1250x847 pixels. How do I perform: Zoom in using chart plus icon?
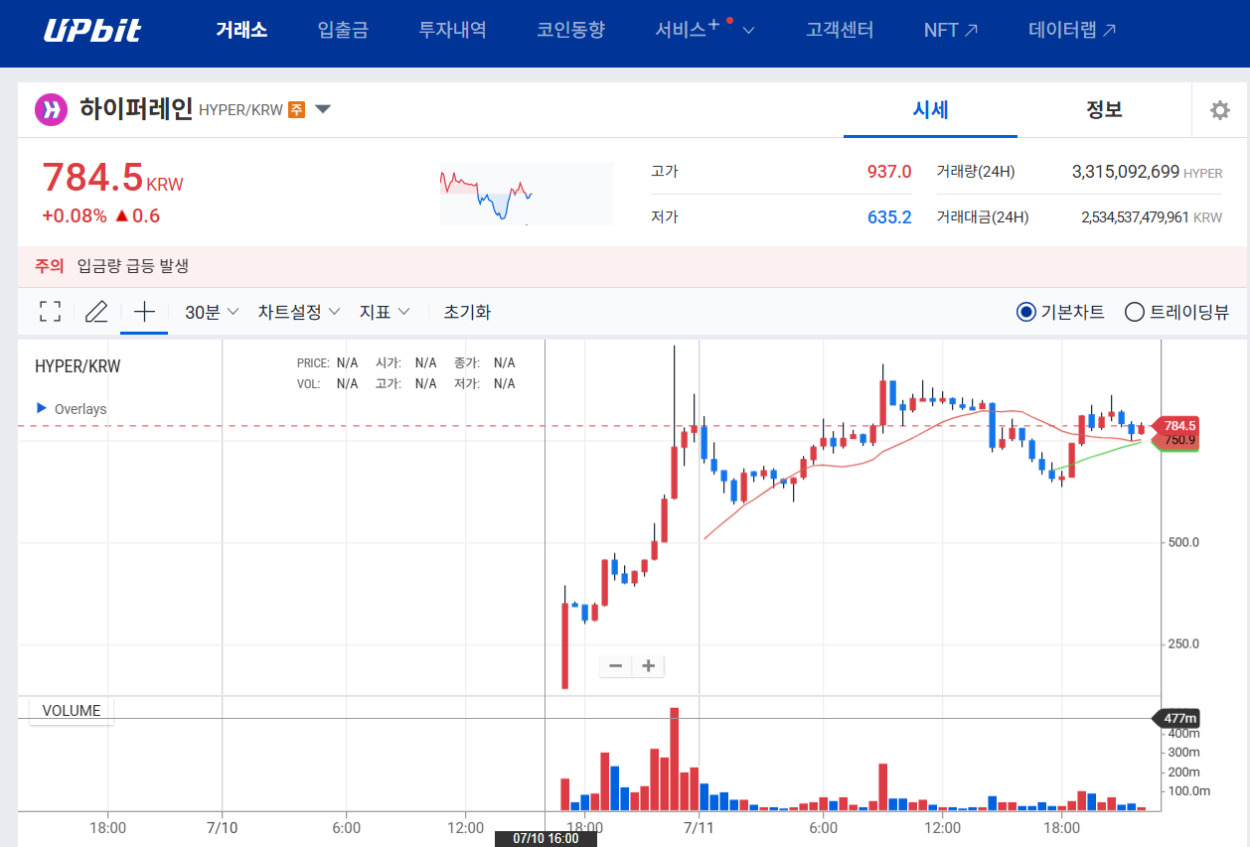[647, 665]
